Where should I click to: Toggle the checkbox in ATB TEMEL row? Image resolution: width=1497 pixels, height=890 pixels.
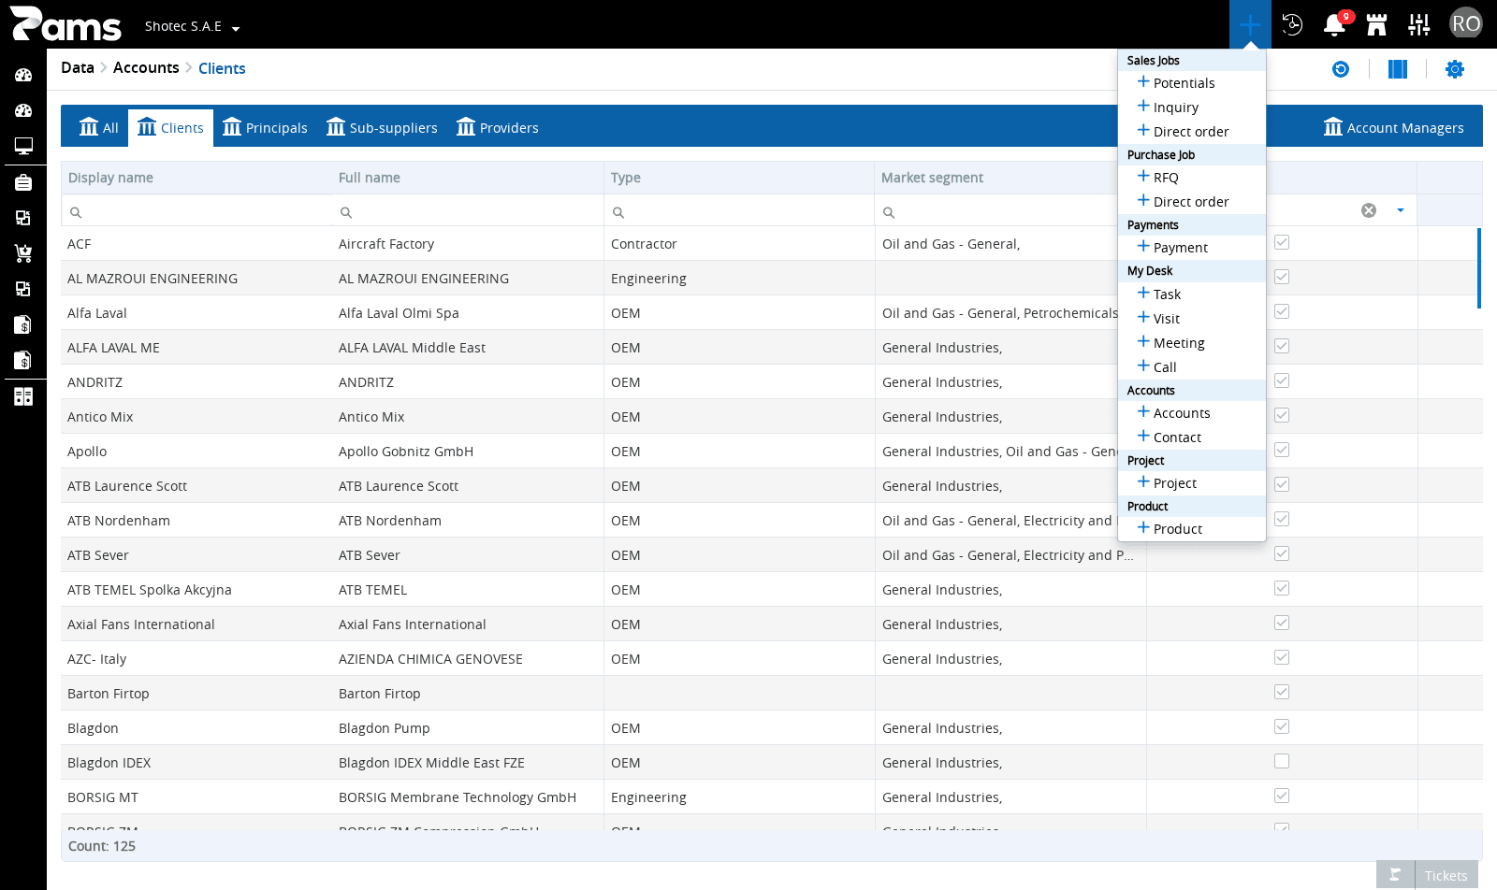(x=1282, y=588)
